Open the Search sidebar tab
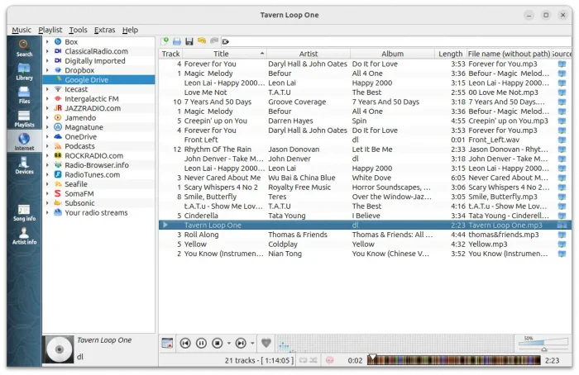579x375 pixels. tap(24, 48)
